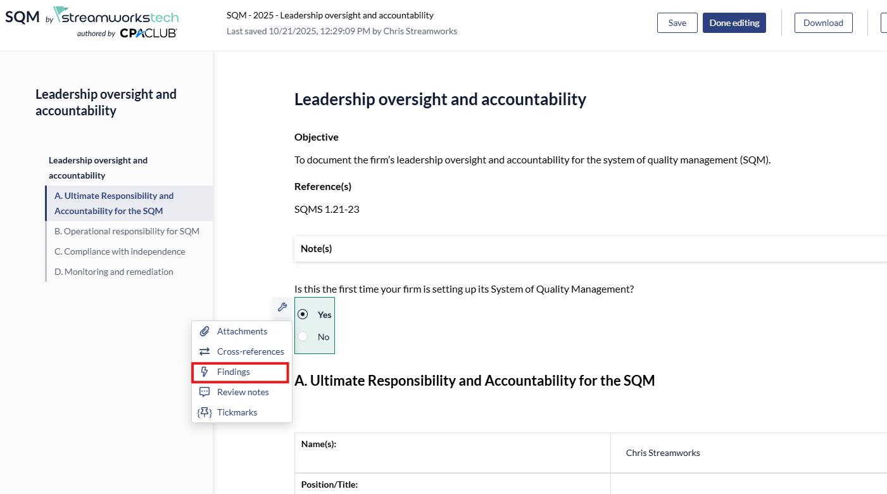The width and height of the screenshot is (887, 494).
Task: Click the Name(s) field containing Chris Streamworks
Action: pyautogui.click(x=747, y=453)
